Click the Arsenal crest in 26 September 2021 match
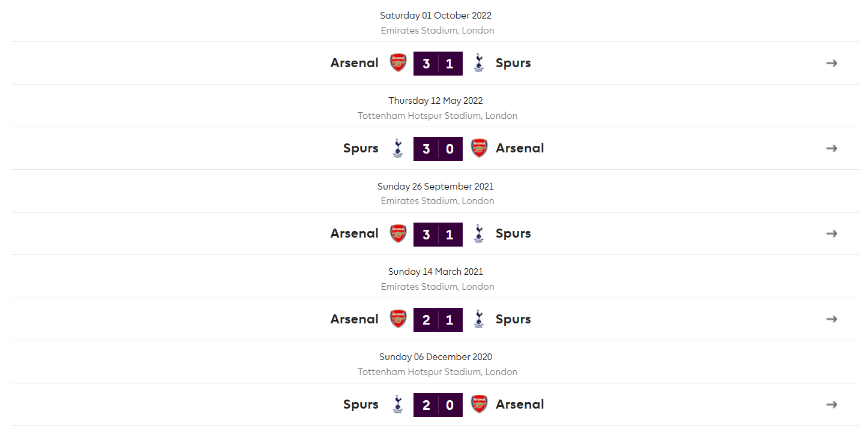This screenshot has width=866, height=435. (398, 233)
